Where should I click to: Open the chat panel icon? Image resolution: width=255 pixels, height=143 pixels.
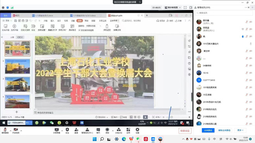click(98, 131)
